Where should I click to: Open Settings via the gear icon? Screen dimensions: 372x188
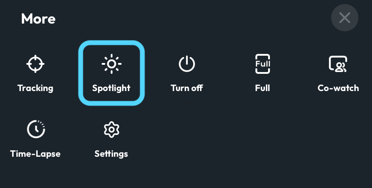click(111, 130)
